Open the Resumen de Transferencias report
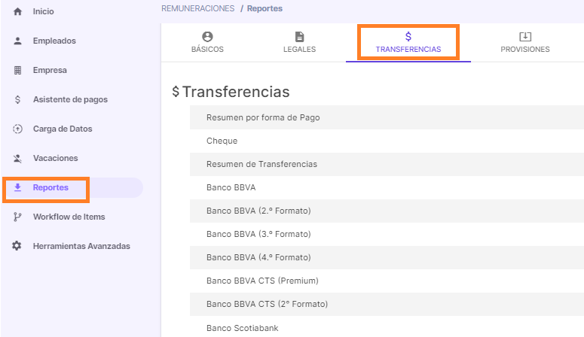Viewport: 584px width, 337px height. coord(261,164)
